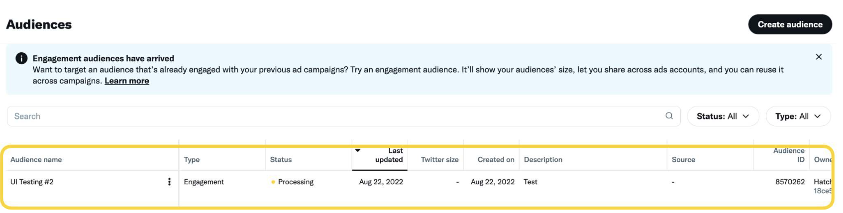Click the sort arrow above Last updated

358,150
